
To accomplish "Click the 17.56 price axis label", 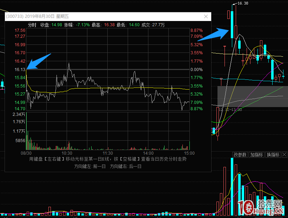I will point(20,30).
